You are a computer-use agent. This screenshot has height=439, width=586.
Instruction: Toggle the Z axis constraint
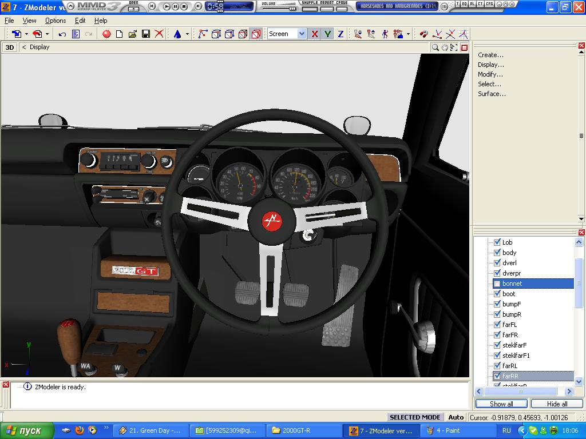tap(340, 34)
